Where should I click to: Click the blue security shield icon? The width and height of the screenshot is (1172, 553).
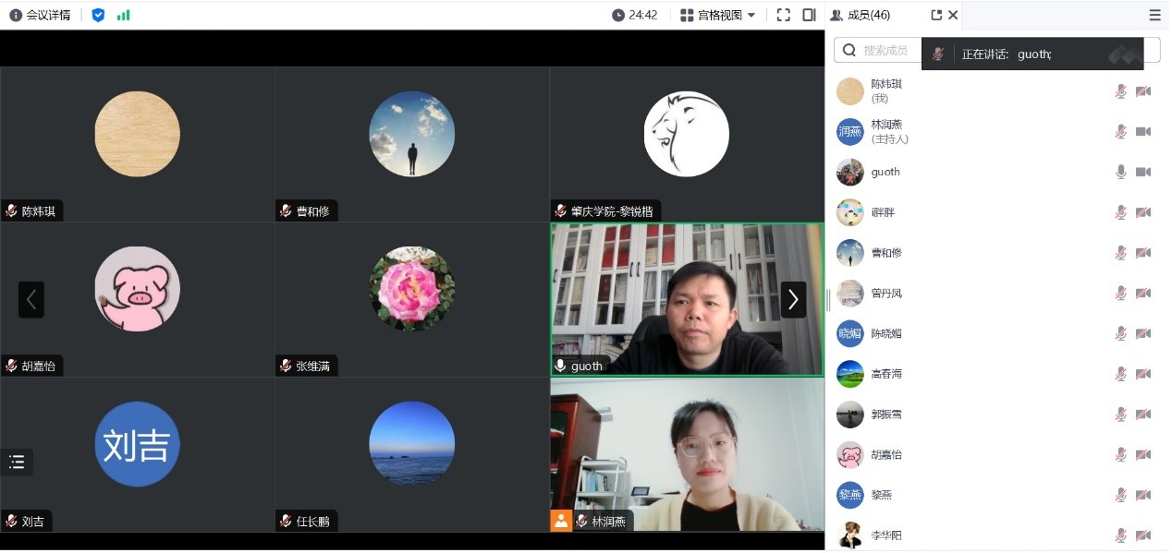pyautogui.click(x=98, y=15)
